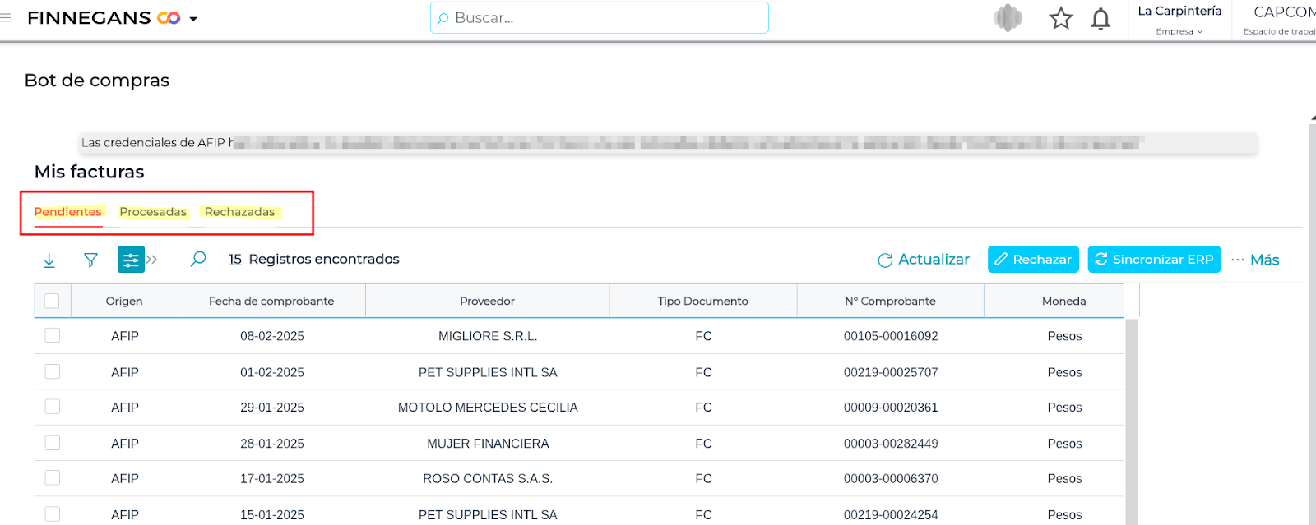
Task: Click the magnifier search icon in grid toolbar
Action: pos(198,259)
